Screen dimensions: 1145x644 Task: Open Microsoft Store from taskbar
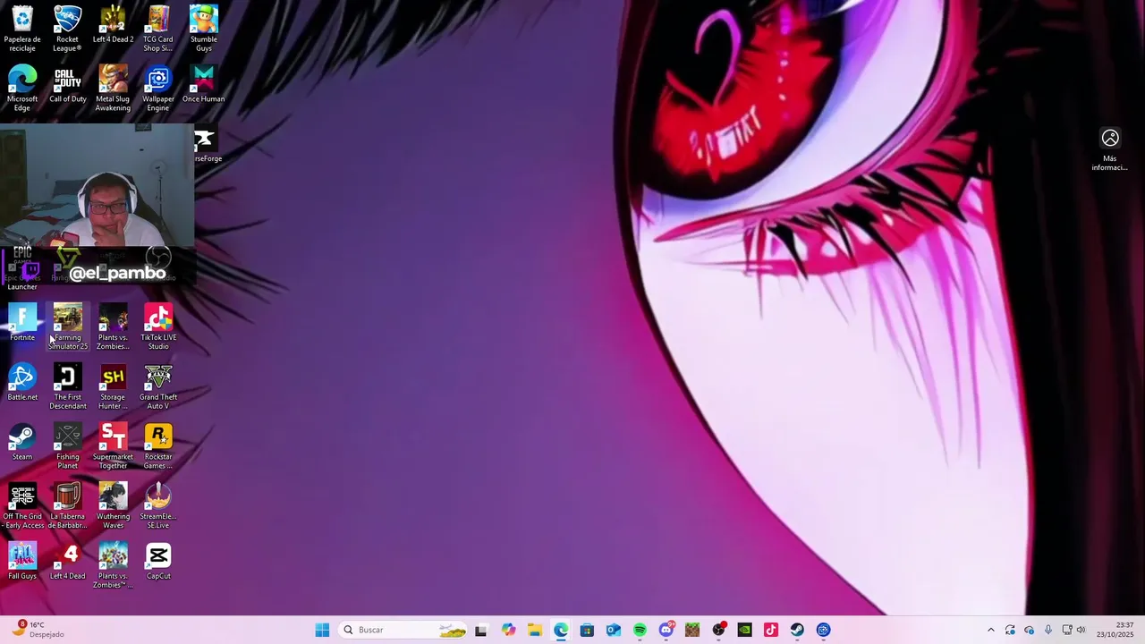587,630
